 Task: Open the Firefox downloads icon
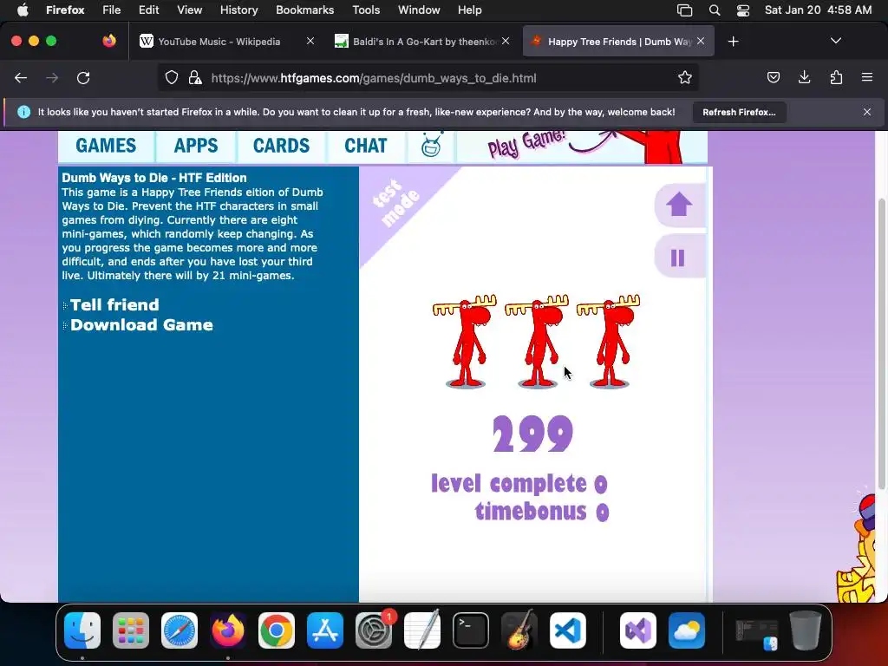coord(804,78)
